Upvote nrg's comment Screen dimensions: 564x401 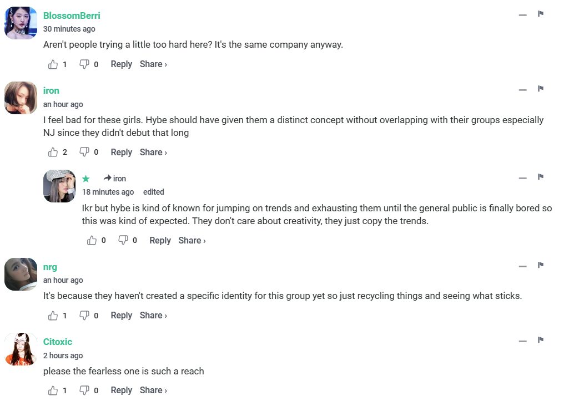tap(53, 316)
